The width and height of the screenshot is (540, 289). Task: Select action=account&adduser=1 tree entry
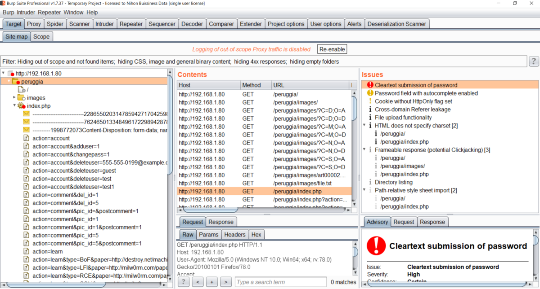66,146
